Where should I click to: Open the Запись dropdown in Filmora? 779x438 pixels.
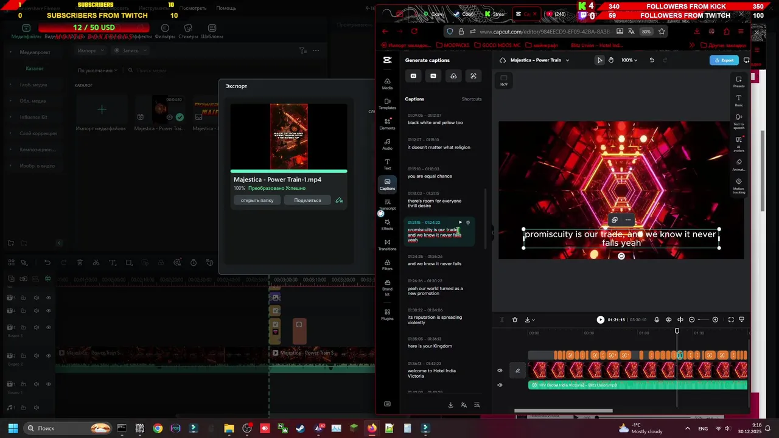coord(130,50)
